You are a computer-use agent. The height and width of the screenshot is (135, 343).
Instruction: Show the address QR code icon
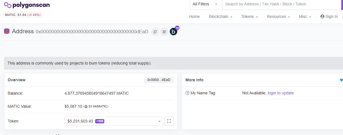[x=164, y=32]
